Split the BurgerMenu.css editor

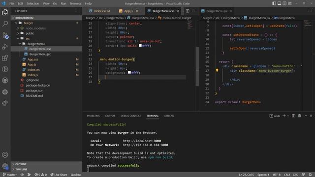pos(187,11)
